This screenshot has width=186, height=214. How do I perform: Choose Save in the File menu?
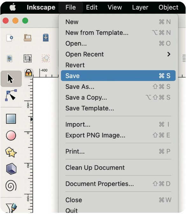[x=118, y=76]
